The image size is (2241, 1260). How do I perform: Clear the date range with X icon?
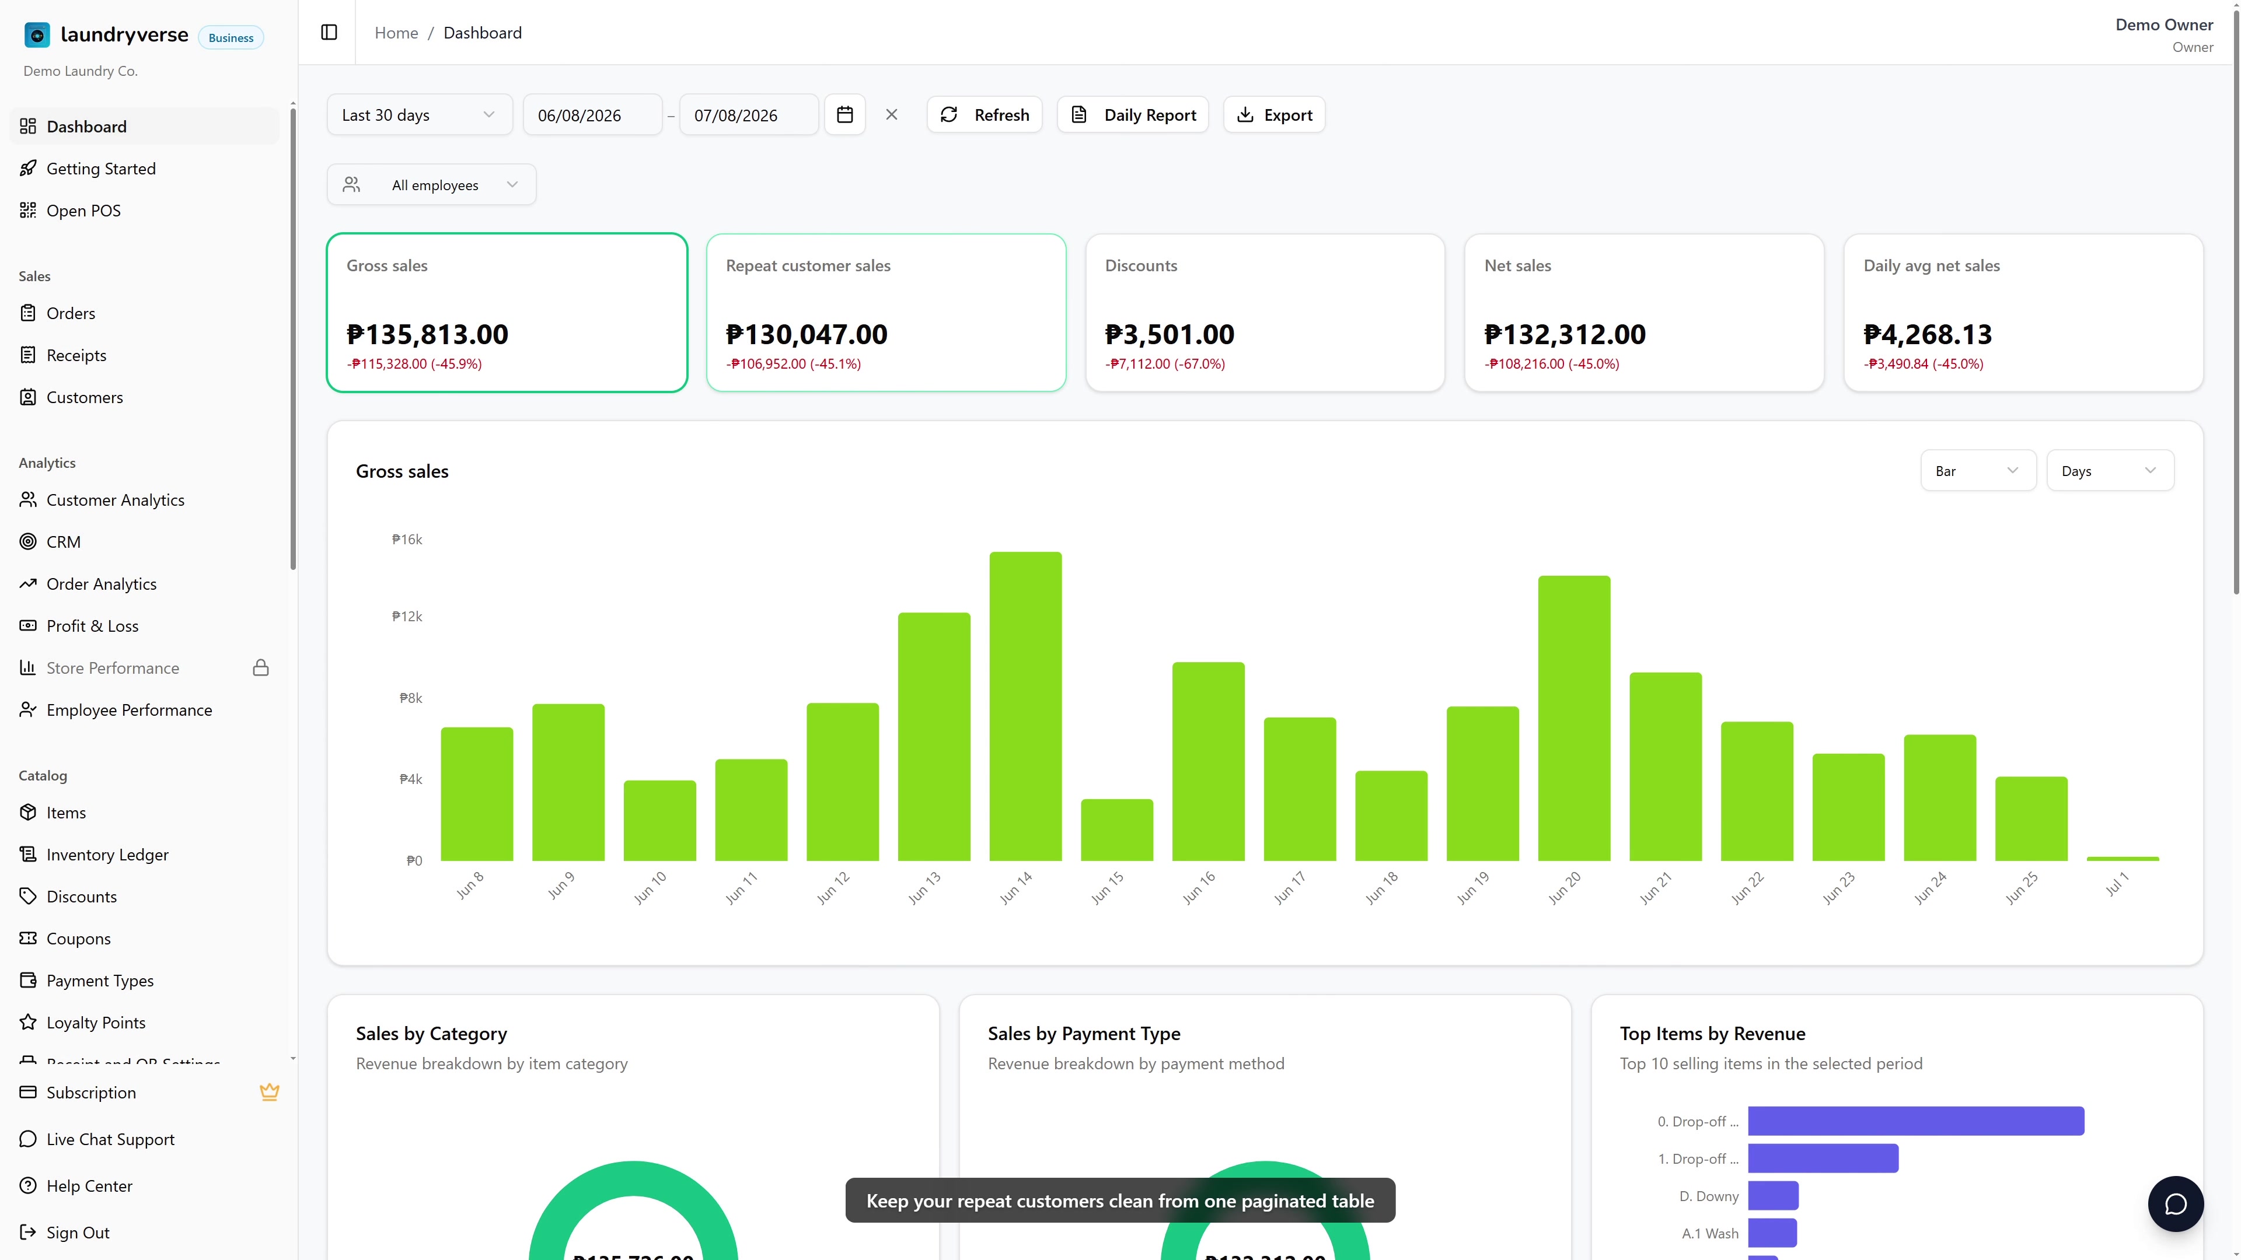pos(892,115)
